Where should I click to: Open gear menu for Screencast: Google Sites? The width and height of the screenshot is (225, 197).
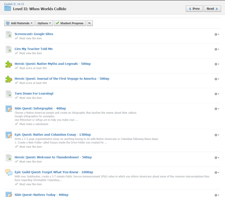[217, 34]
